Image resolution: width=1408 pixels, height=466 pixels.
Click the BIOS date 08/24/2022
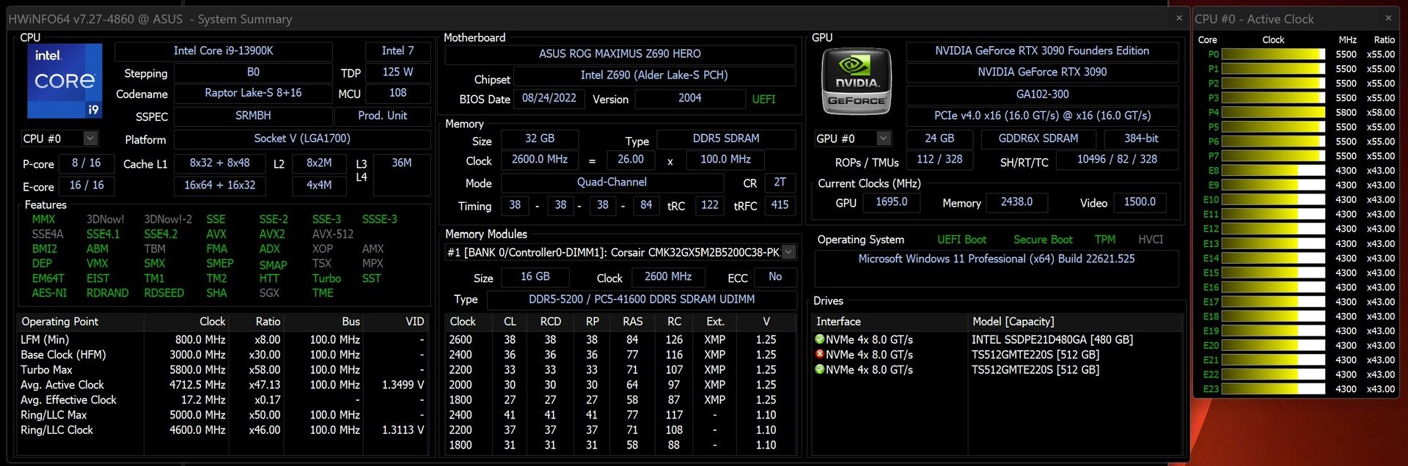(x=549, y=98)
